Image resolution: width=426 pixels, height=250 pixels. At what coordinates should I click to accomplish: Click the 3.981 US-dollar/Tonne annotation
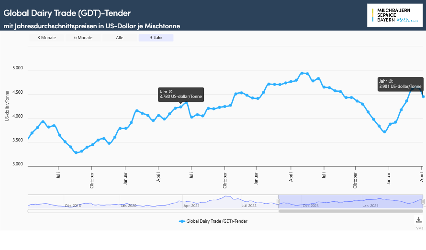pyautogui.click(x=400, y=84)
